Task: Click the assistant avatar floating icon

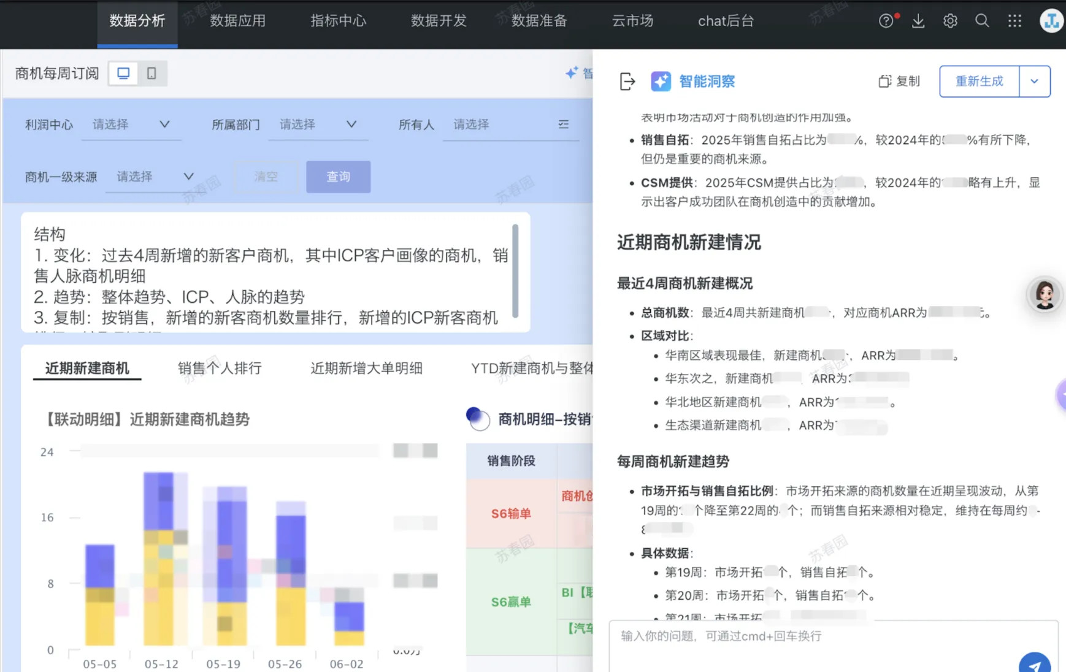Action: point(1044,294)
